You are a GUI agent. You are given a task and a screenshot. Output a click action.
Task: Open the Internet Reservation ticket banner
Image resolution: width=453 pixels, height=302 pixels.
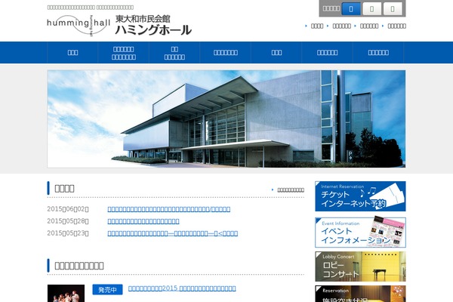click(360, 196)
